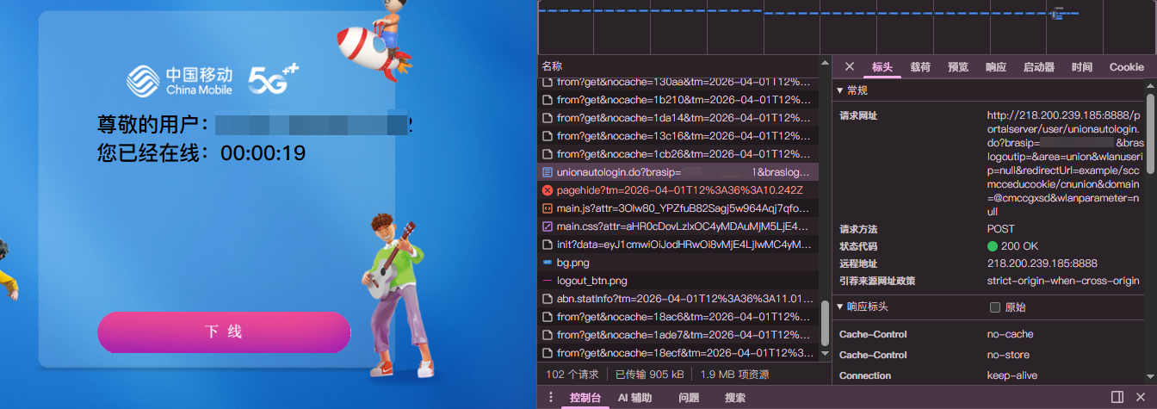1157x409 pixels.
Task: Select the main.css?attr= request
Action: click(x=680, y=226)
